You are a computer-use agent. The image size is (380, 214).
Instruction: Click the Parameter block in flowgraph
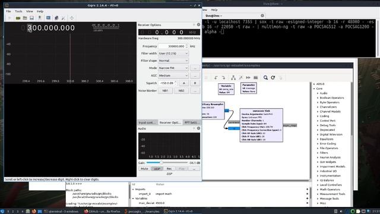tap(249, 88)
